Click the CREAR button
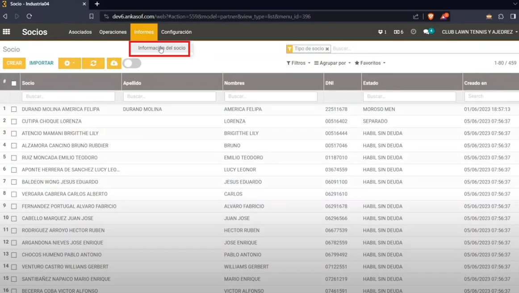 click(14, 63)
